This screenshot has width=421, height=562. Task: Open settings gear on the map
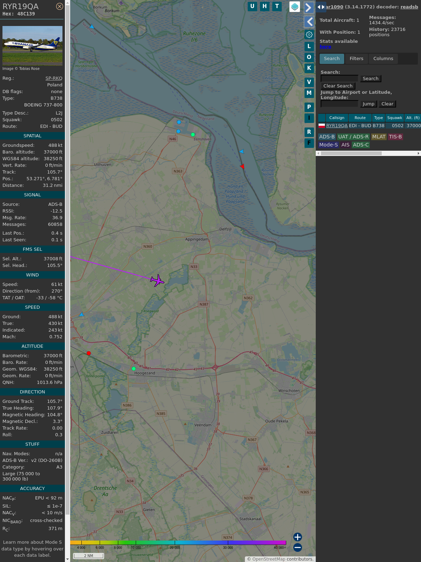coord(309,34)
